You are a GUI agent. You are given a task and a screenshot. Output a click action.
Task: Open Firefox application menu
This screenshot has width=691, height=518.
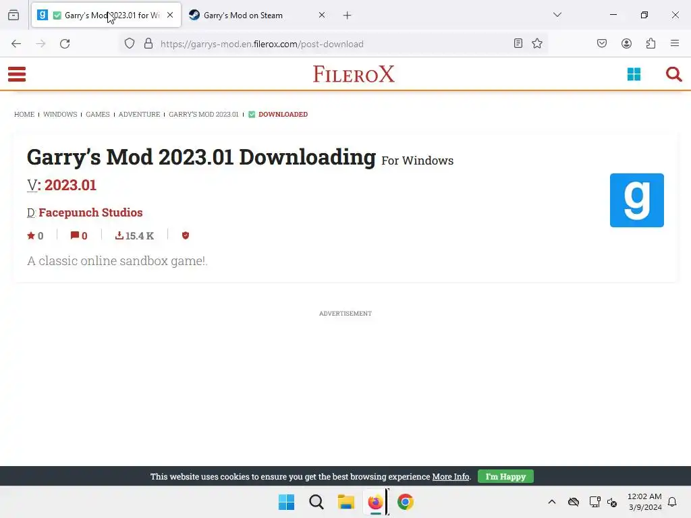(x=675, y=43)
